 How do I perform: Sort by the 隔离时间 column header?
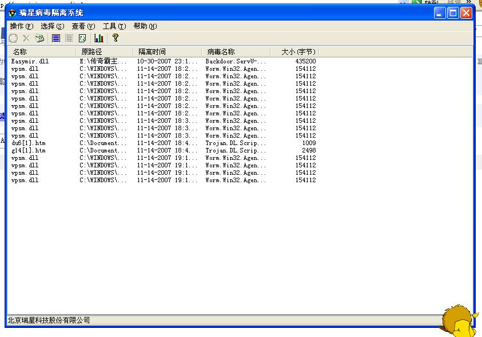click(x=168, y=51)
